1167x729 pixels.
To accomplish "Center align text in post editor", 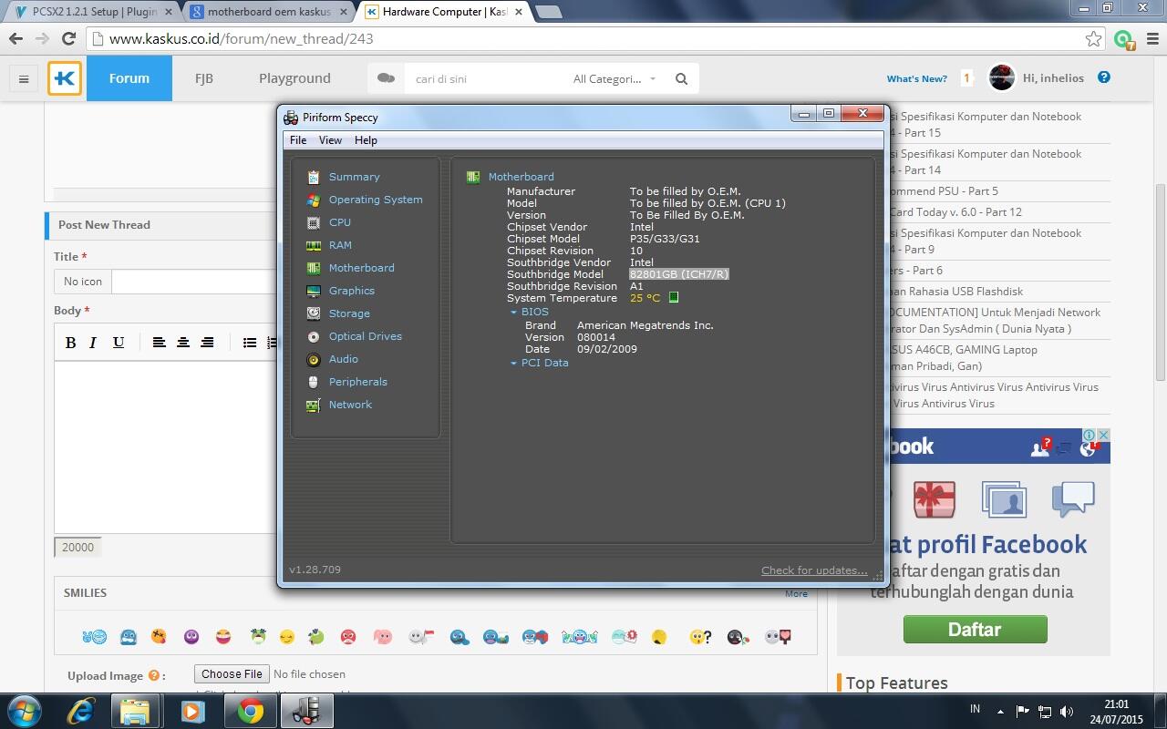I will [183, 343].
